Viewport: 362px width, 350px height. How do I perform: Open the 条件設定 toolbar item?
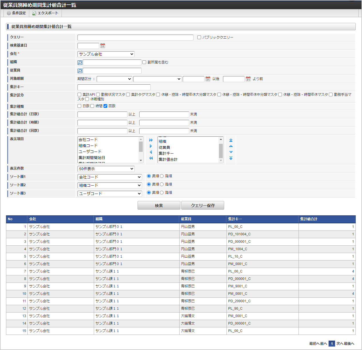tap(16, 13)
